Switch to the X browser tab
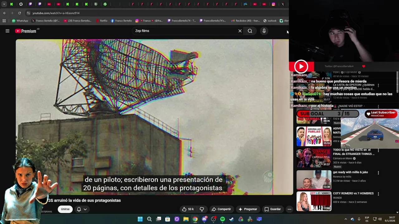 pyautogui.click(x=283, y=4)
